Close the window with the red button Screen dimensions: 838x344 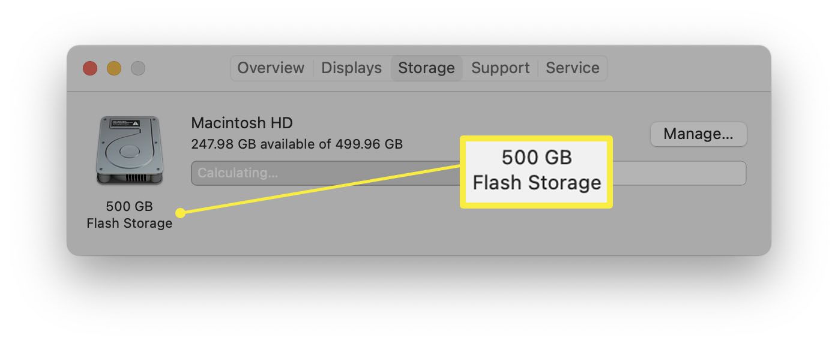[90, 68]
